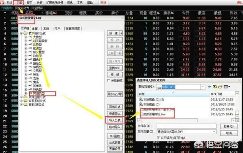Open the 工具 menu
This screenshot has height=153, width=243.
coord(80,3)
